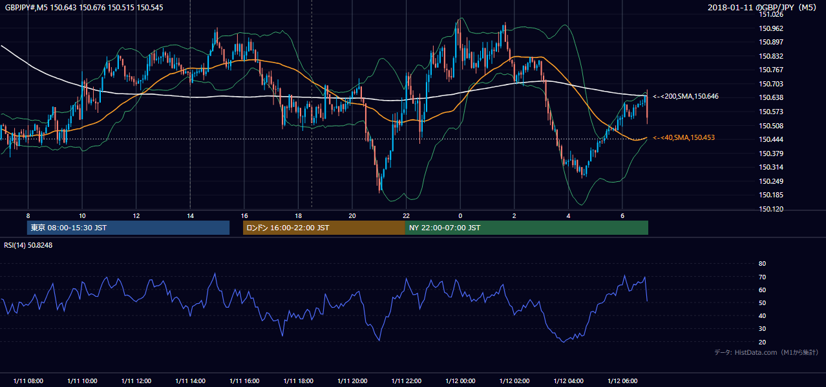The width and height of the screenshot is (826, 387).
Task: Click the bottom time label 1/12 02:00
Action: (x=514, y=381)
